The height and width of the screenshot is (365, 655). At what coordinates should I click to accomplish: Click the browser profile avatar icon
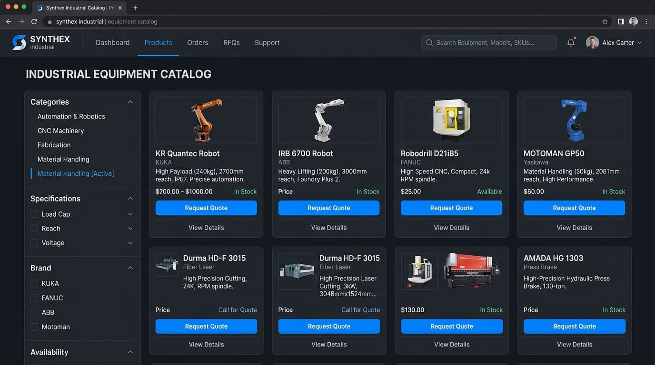click(x=633, y=21)
